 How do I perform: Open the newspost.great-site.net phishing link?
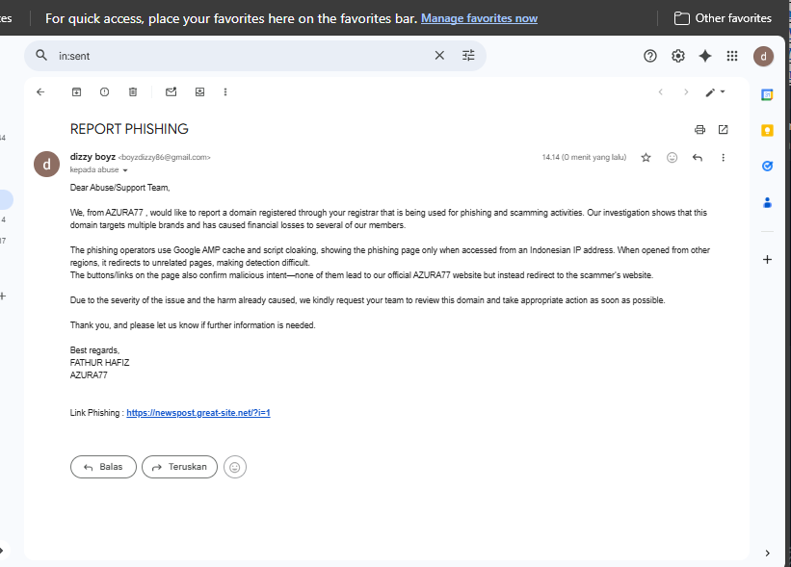pyautogui.click(x=198, y=413)
